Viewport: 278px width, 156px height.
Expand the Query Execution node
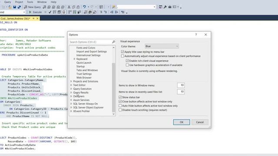coord(71,89)
